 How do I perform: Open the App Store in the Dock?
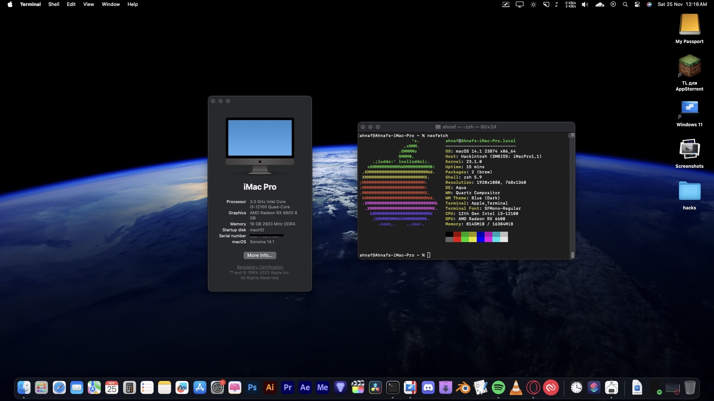[200, 388]
